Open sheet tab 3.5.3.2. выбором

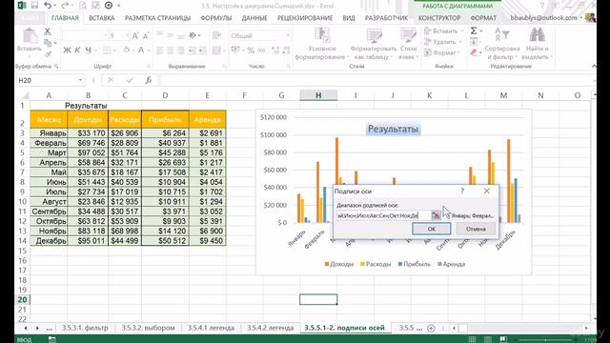(x=148, y=328)
